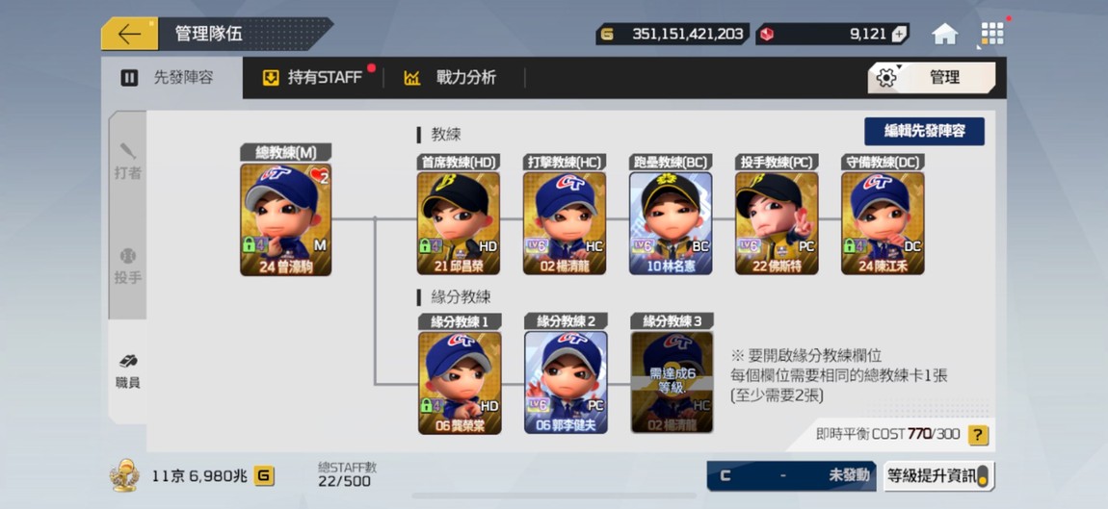Add gems with the plus icon
This screenshot has width=1108, height=509.
click(898, 34)
